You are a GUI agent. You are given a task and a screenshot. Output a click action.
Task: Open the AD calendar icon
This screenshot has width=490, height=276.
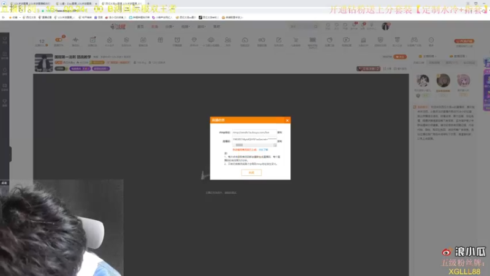143,40
